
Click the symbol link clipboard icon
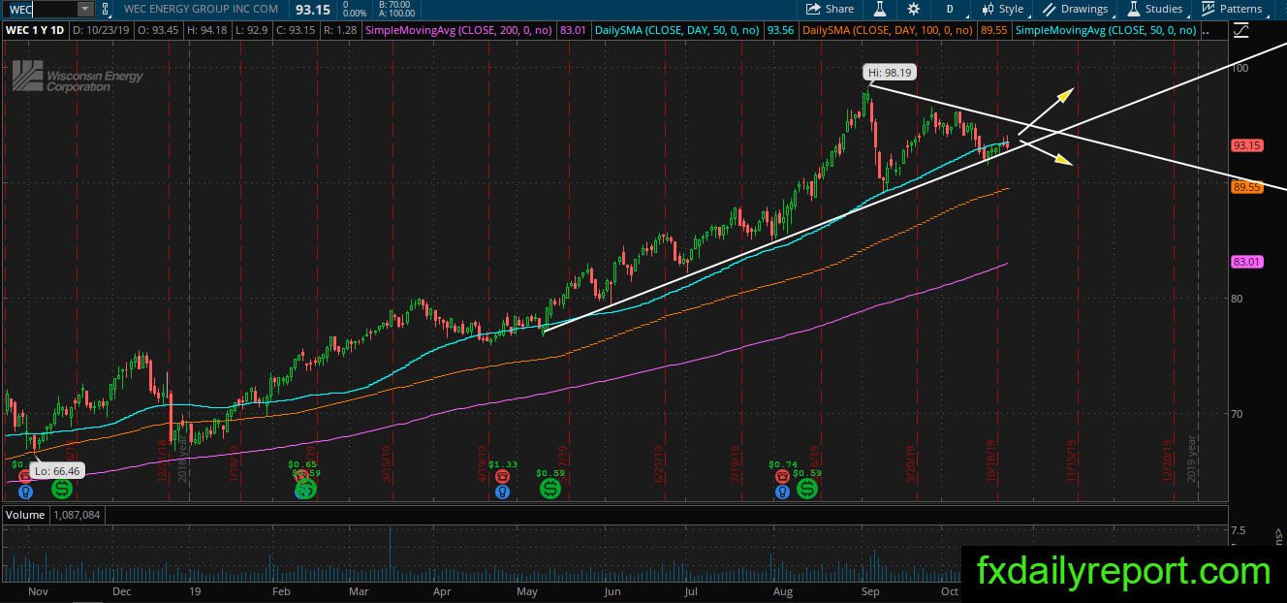(106, 9)
